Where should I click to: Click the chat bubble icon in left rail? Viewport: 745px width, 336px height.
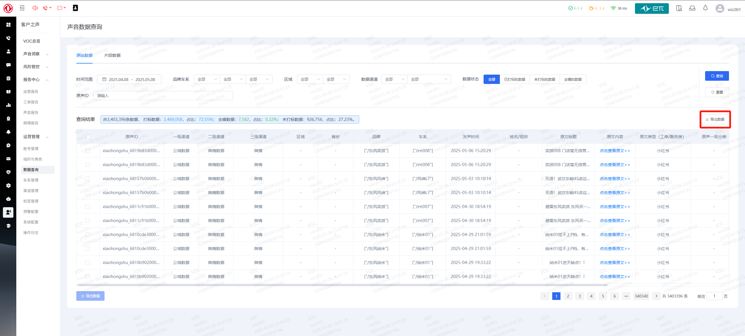8,65
